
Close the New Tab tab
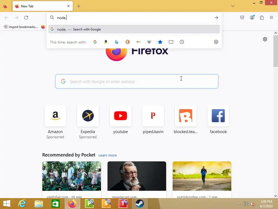click(x=68, y=6)
